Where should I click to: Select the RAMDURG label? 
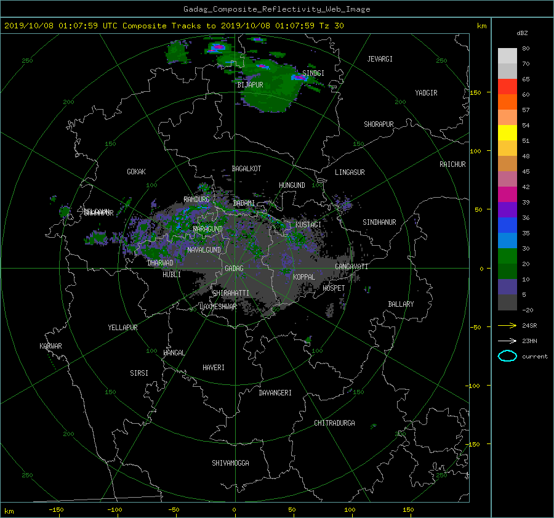click(x=196, y=200)
